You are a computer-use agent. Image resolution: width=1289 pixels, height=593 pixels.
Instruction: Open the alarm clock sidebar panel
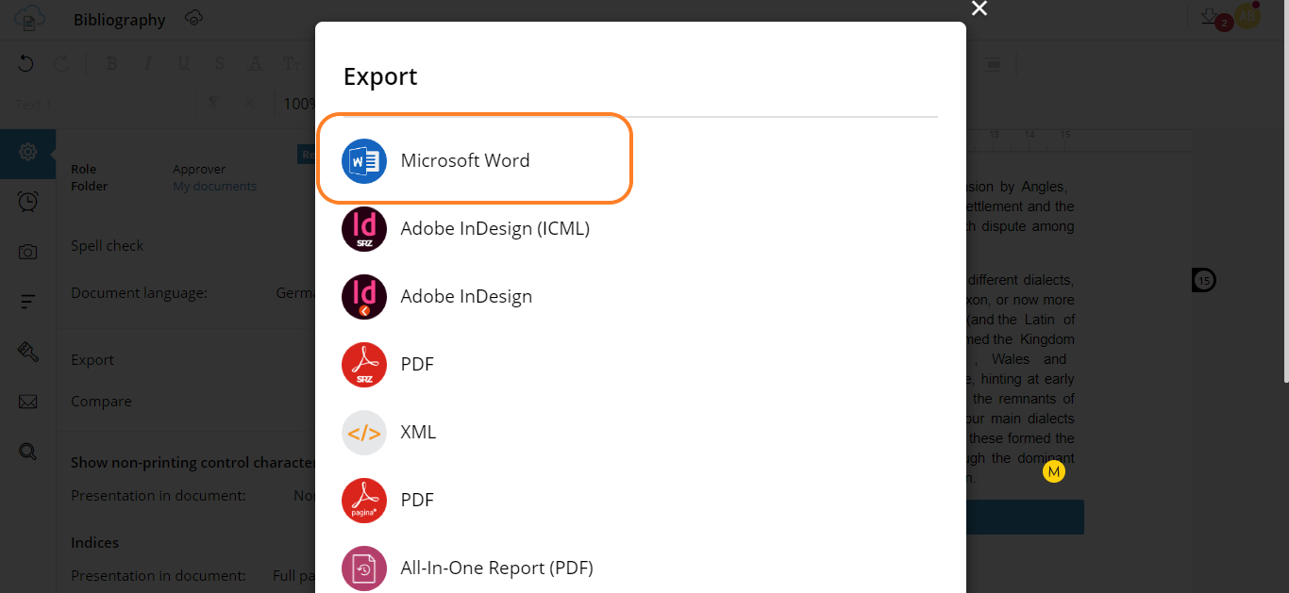click(x=27, y=201)
